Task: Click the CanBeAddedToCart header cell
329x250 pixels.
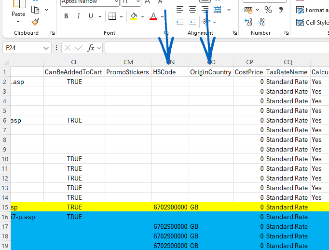Action: [74, 72]
